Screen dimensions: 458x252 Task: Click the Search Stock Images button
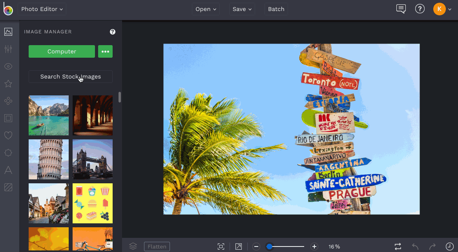pyautogui.click(x=70, y=77)
